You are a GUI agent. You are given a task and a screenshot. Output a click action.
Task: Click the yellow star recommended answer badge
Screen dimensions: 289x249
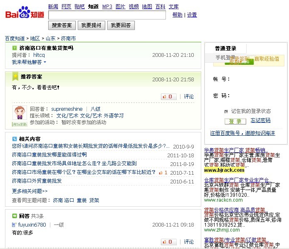tap(15, 76)
